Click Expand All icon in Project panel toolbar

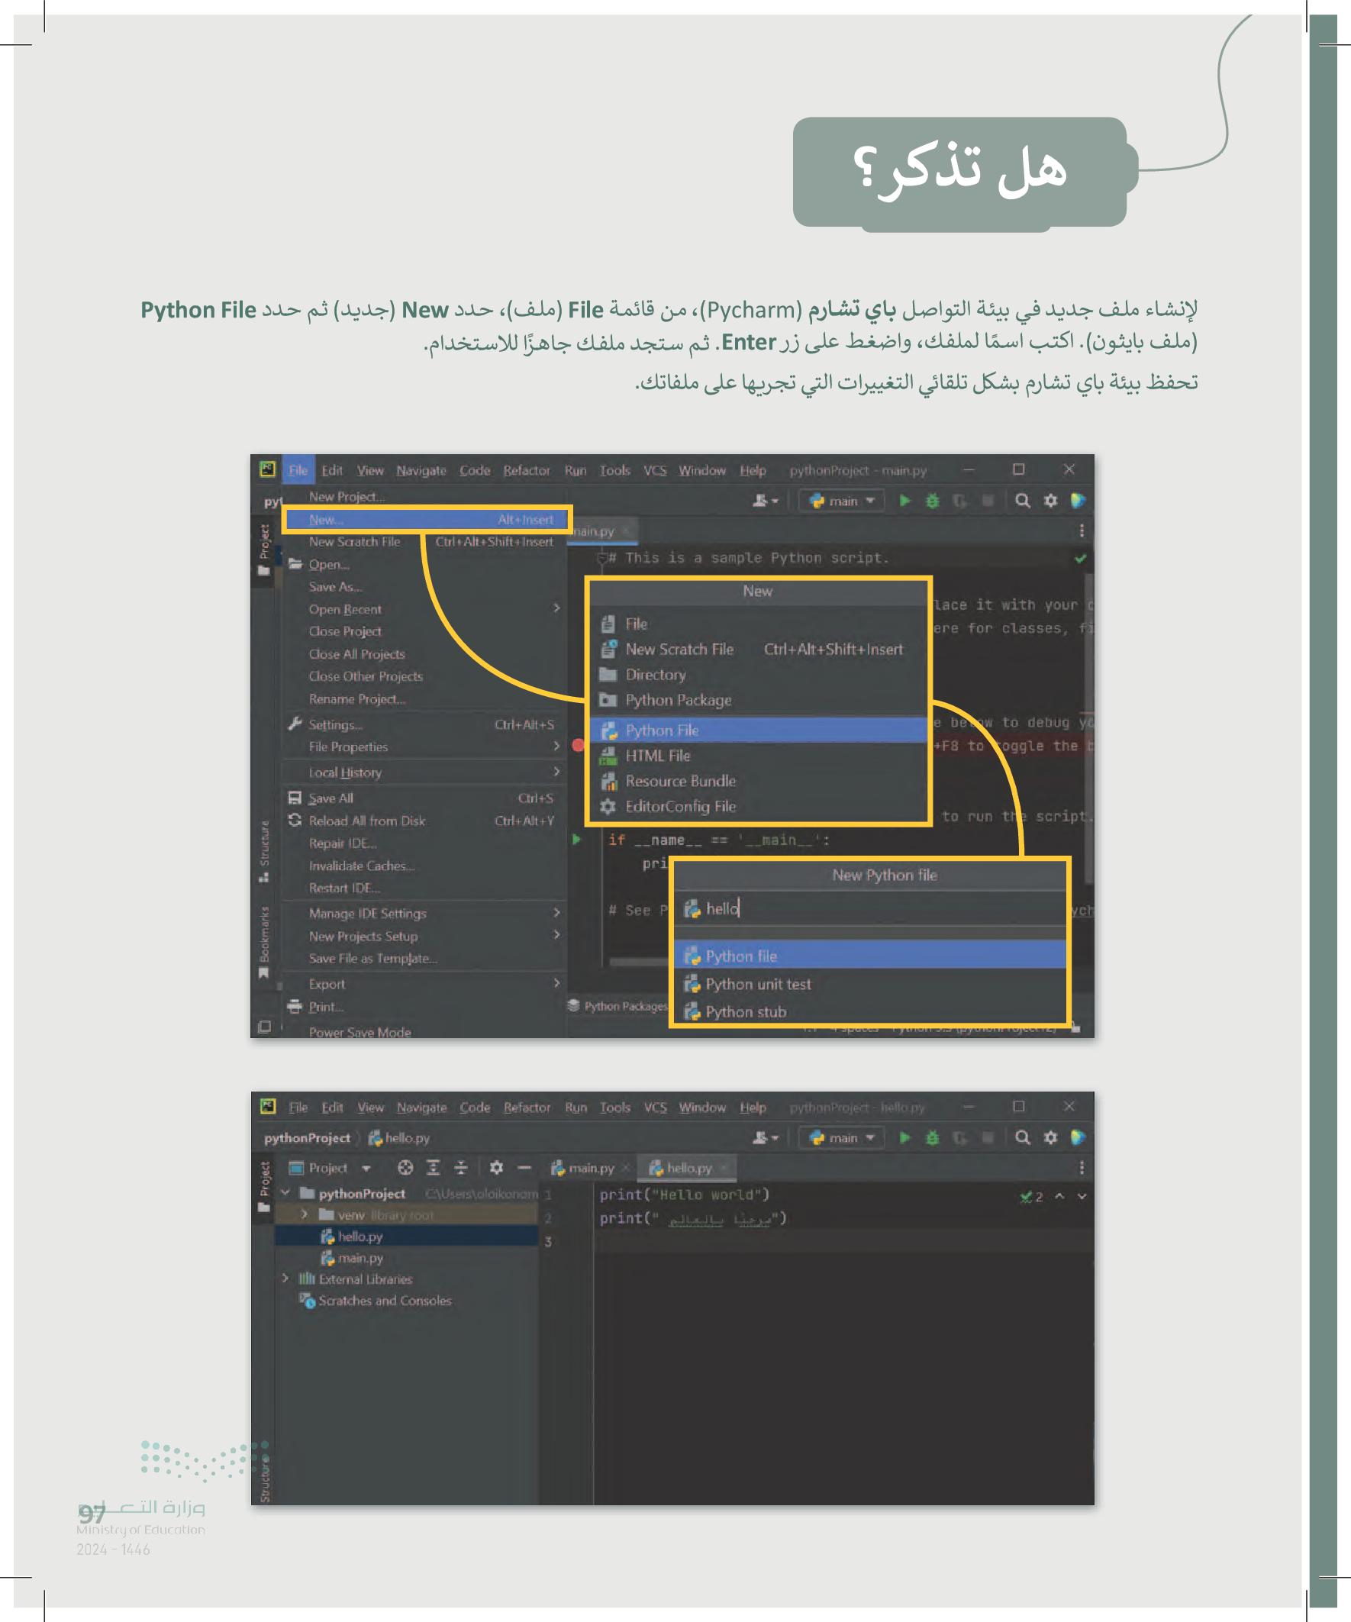pyautogui.click(x=434, y=1167)
